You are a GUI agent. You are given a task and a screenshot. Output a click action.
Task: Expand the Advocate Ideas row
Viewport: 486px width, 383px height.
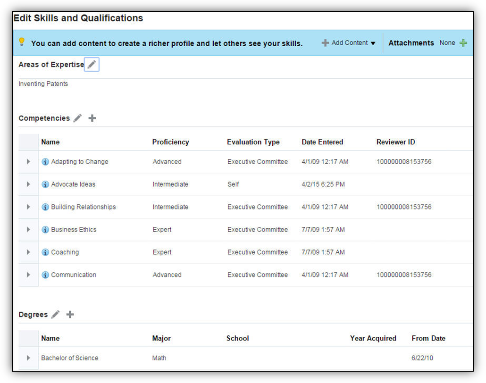coord(28,184)
